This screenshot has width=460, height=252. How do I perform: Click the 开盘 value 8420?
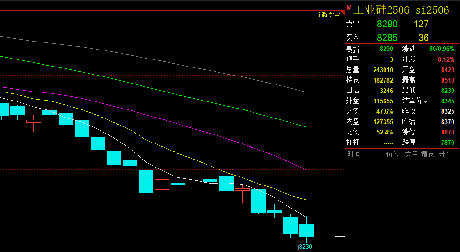click(448, 70)
